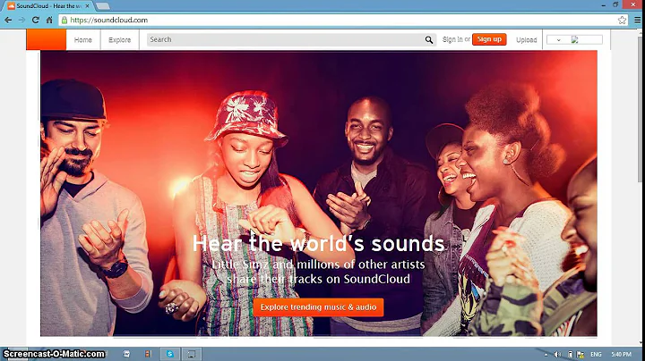Go to the browser home page icon
The height and width of the screenshot is (361, 645).
[49, 20]
